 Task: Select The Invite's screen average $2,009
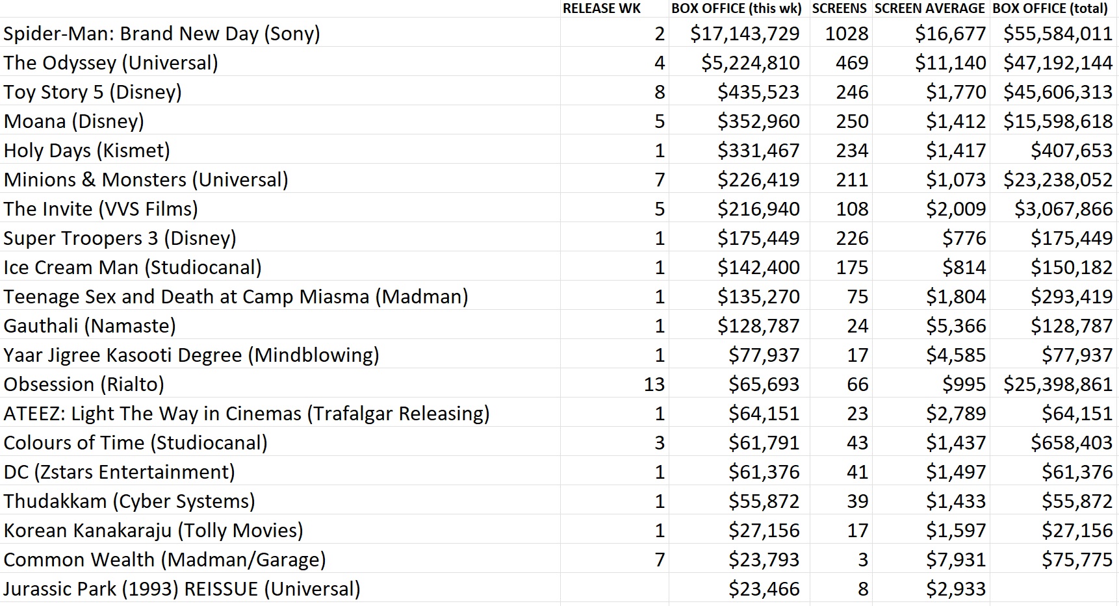click(956, 209)
